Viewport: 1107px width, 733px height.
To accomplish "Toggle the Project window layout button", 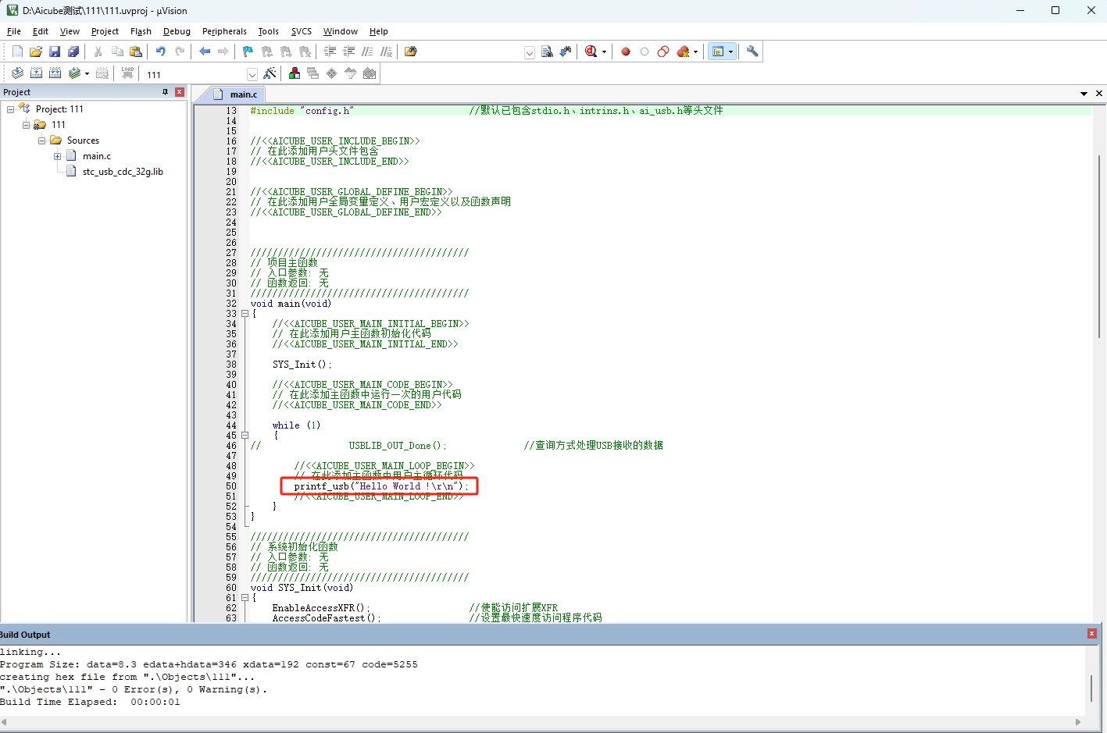I will tap(718, 52).
